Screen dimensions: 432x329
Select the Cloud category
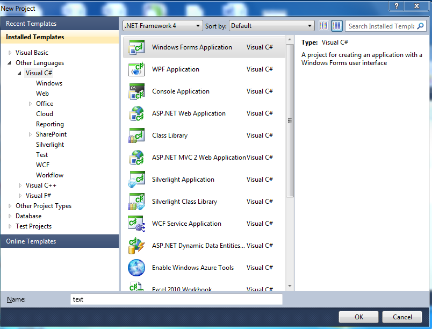45,114
